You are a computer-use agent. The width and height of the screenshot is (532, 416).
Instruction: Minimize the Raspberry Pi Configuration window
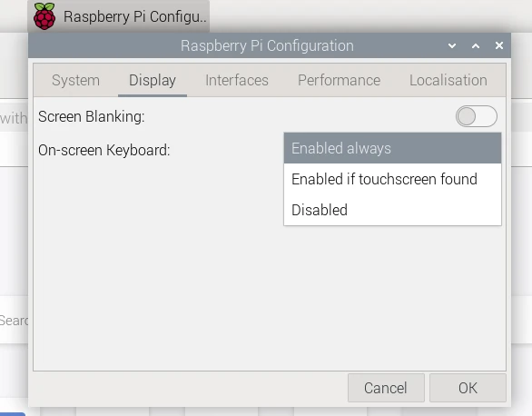click(x=452, y=45)
